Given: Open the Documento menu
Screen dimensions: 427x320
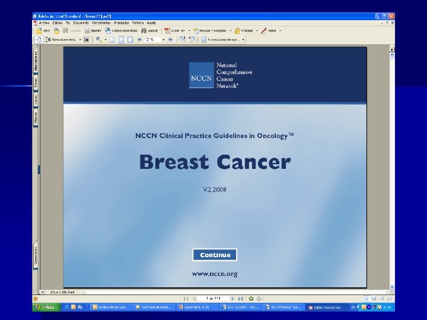Looking at the screenshot, I should pos(81,23).
